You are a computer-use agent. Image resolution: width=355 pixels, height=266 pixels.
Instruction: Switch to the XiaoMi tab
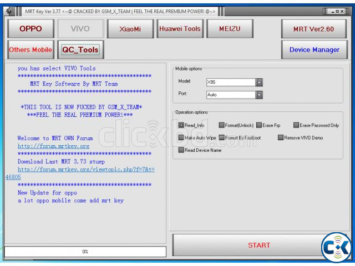coord(130,29)
